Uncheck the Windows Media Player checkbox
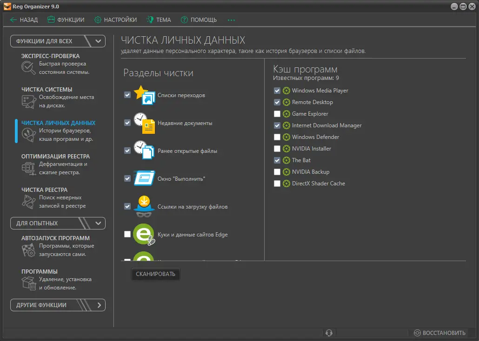 click(x=277, y=91)
